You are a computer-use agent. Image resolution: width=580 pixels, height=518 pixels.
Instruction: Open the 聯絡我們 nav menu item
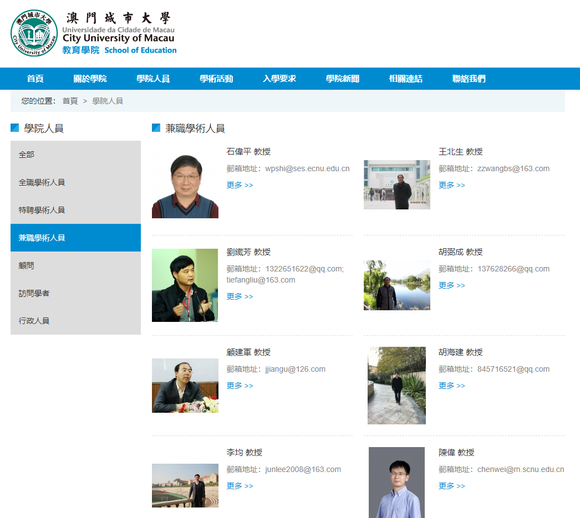pos(469,79)
